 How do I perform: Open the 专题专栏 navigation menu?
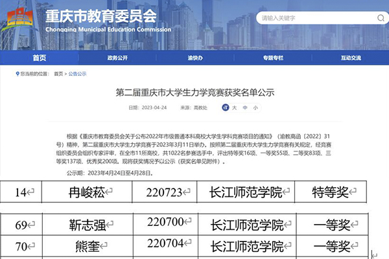click(x=274, y=58)
